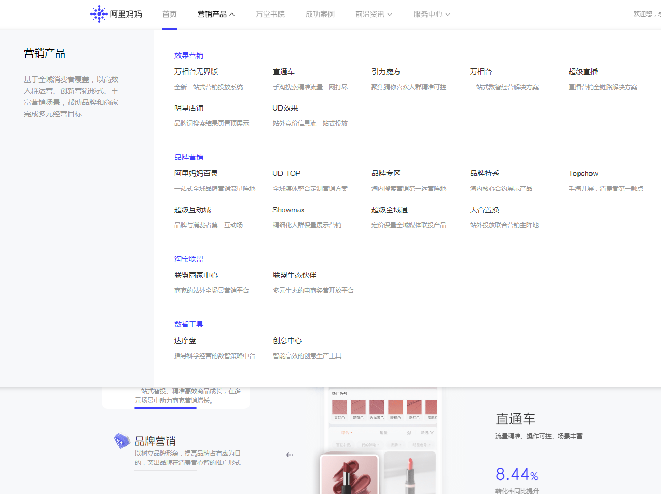This screenshot has height=494, width=661.
Task: Click the Alimama logo
Action: pos(115,14)
